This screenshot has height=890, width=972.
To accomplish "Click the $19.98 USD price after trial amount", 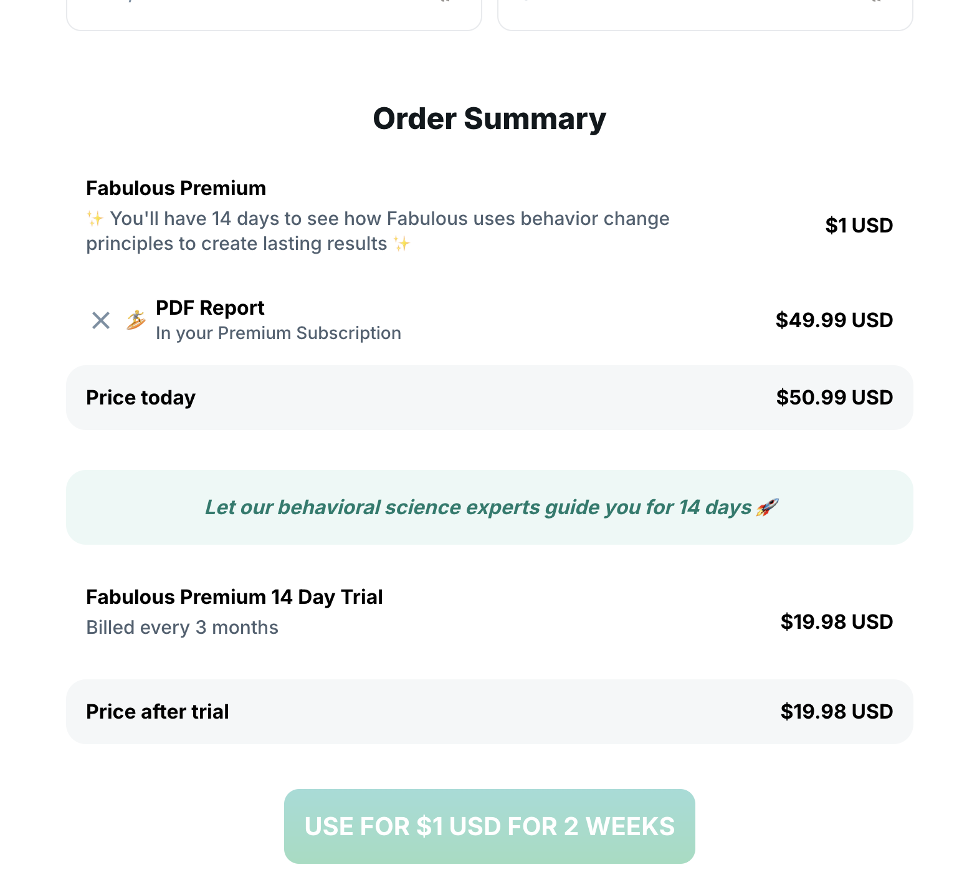I will [836, 712].
